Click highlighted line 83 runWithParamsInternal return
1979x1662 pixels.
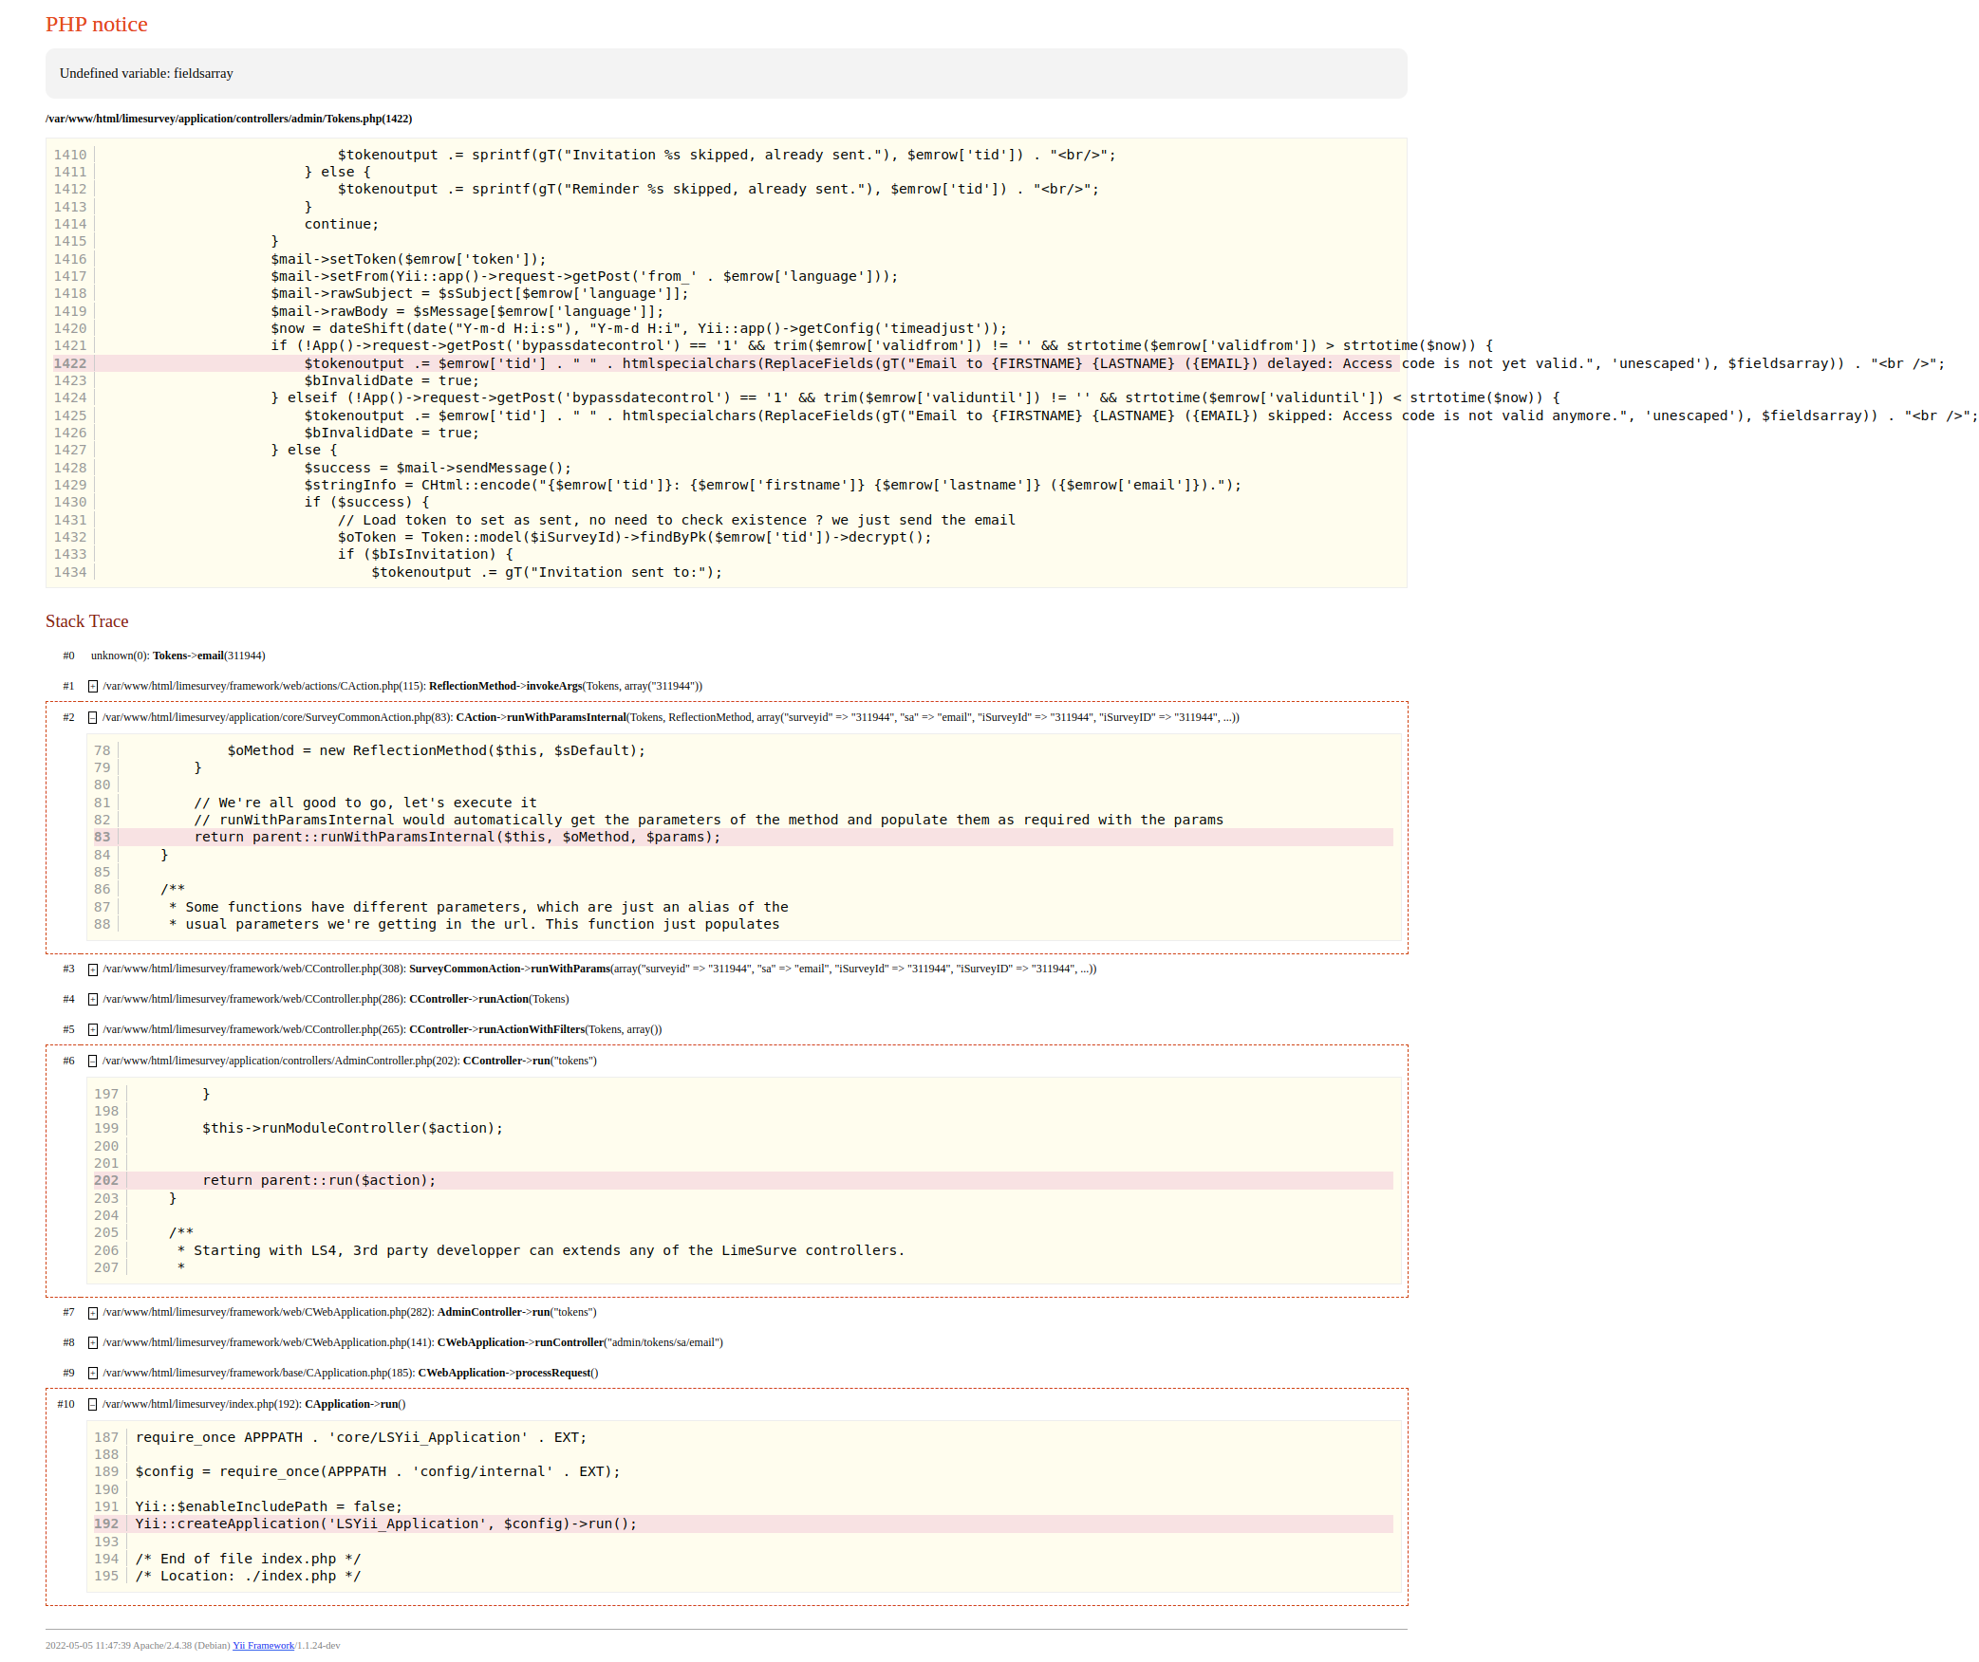457,837
